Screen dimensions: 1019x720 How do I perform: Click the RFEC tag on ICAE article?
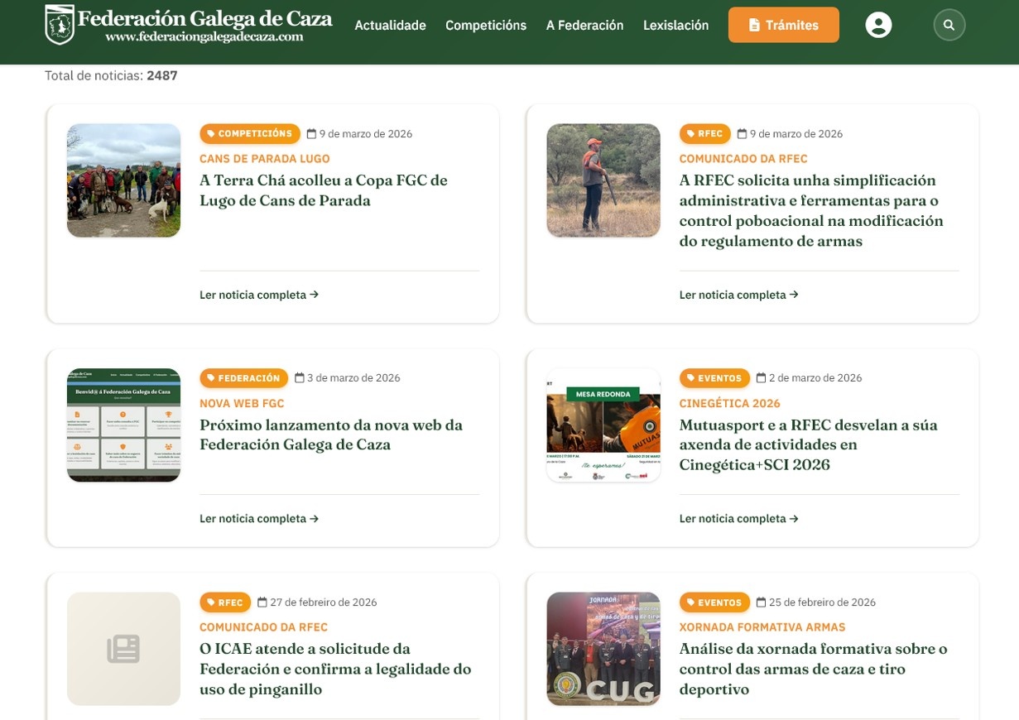click(225, 602)
